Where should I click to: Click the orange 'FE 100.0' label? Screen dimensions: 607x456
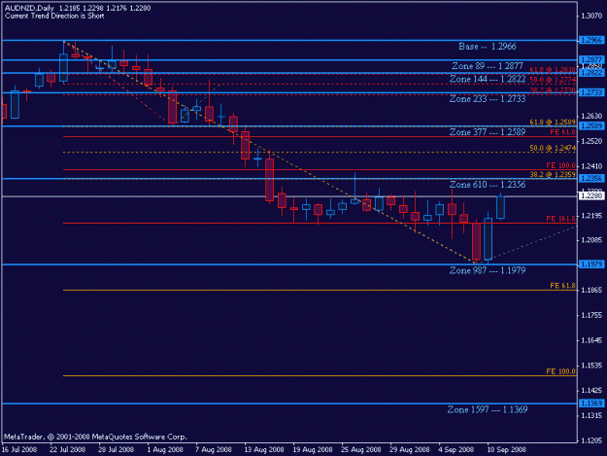(560, 371)
